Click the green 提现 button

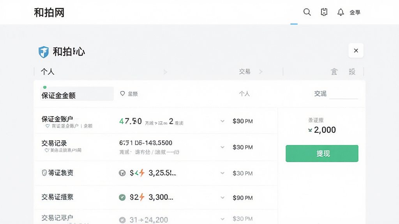(x=322, y=153)
